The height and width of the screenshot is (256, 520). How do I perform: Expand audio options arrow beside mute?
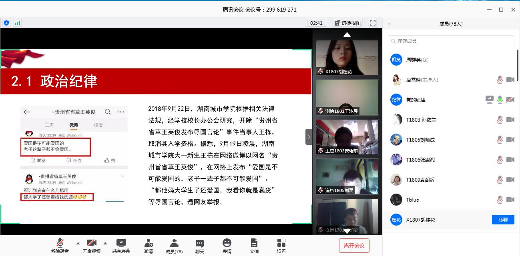pyautogui.click(x=78, y=243)
